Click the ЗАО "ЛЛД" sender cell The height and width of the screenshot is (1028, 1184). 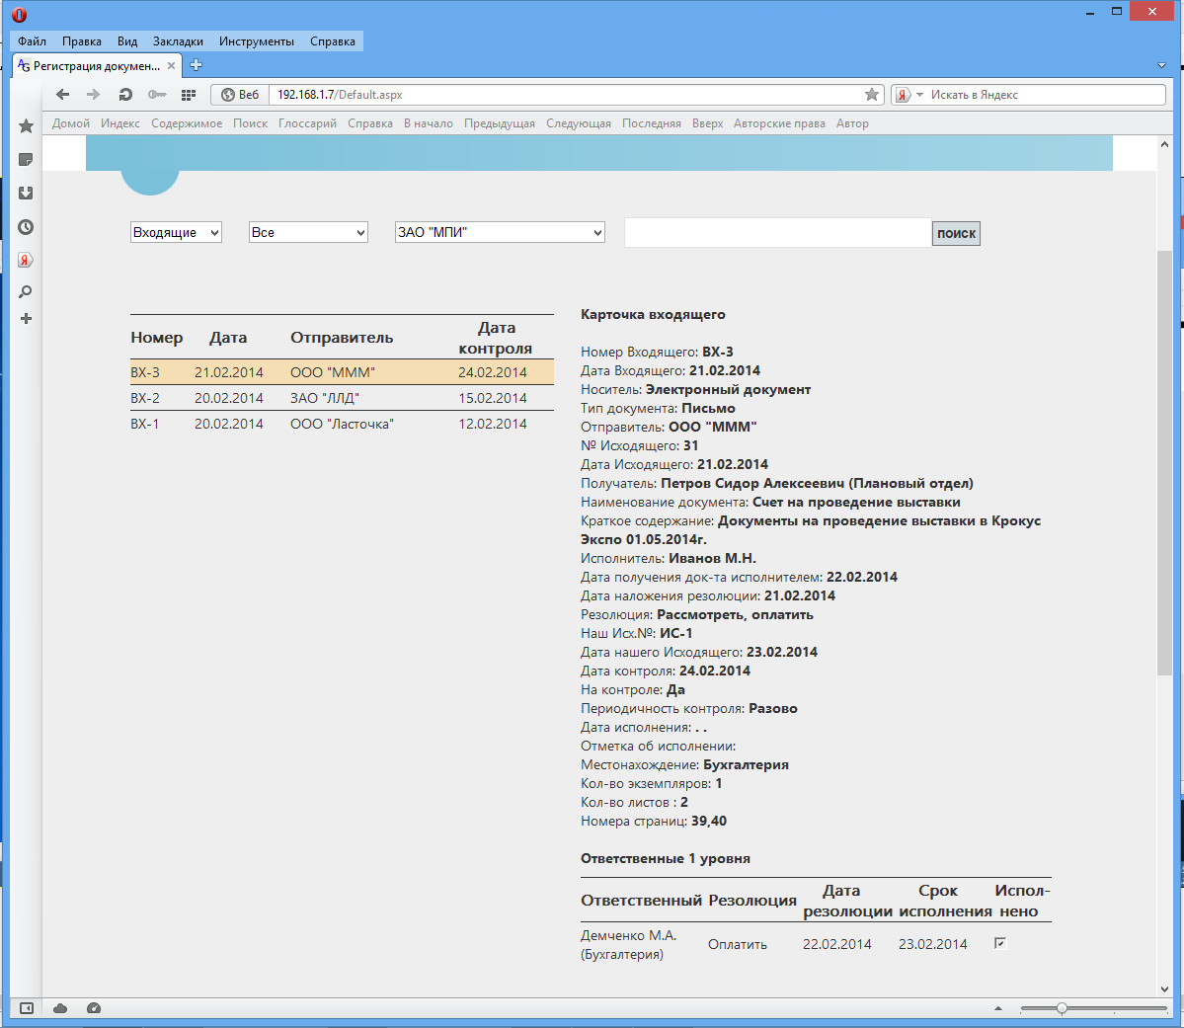[325, 398]
